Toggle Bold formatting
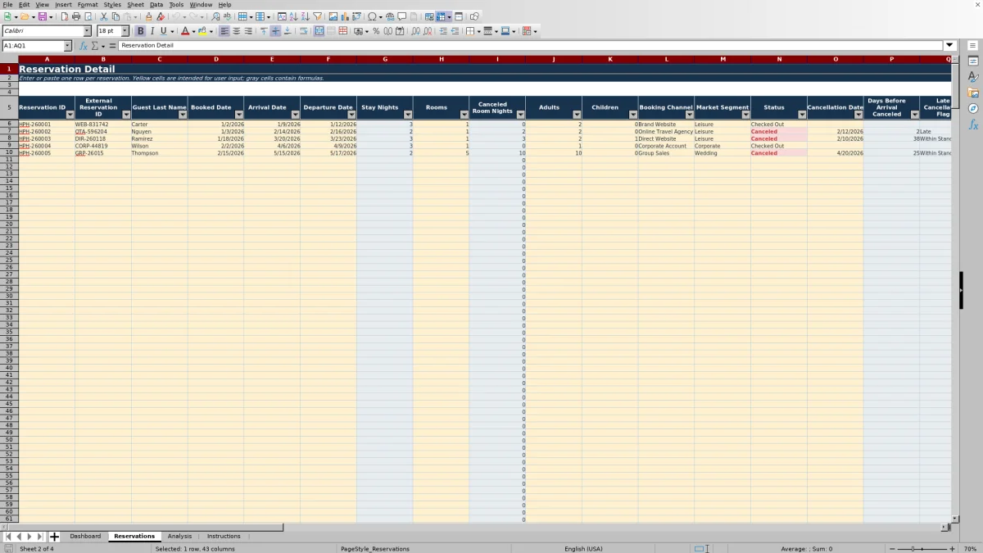This screenshot has height=553, width=983. 140,31
